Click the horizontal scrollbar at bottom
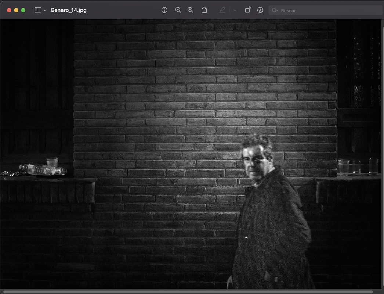 188,292
